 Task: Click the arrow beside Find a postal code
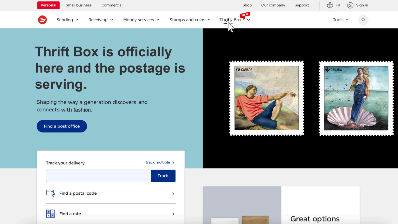[x=173, y=194]
